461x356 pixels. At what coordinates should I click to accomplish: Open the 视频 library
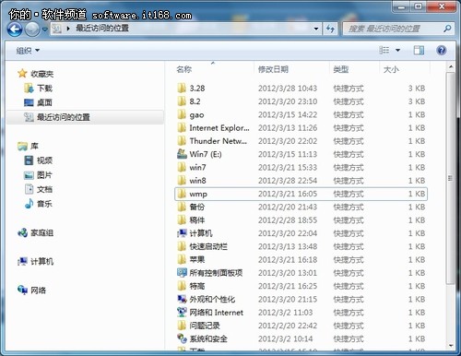(x=38, y=160)
